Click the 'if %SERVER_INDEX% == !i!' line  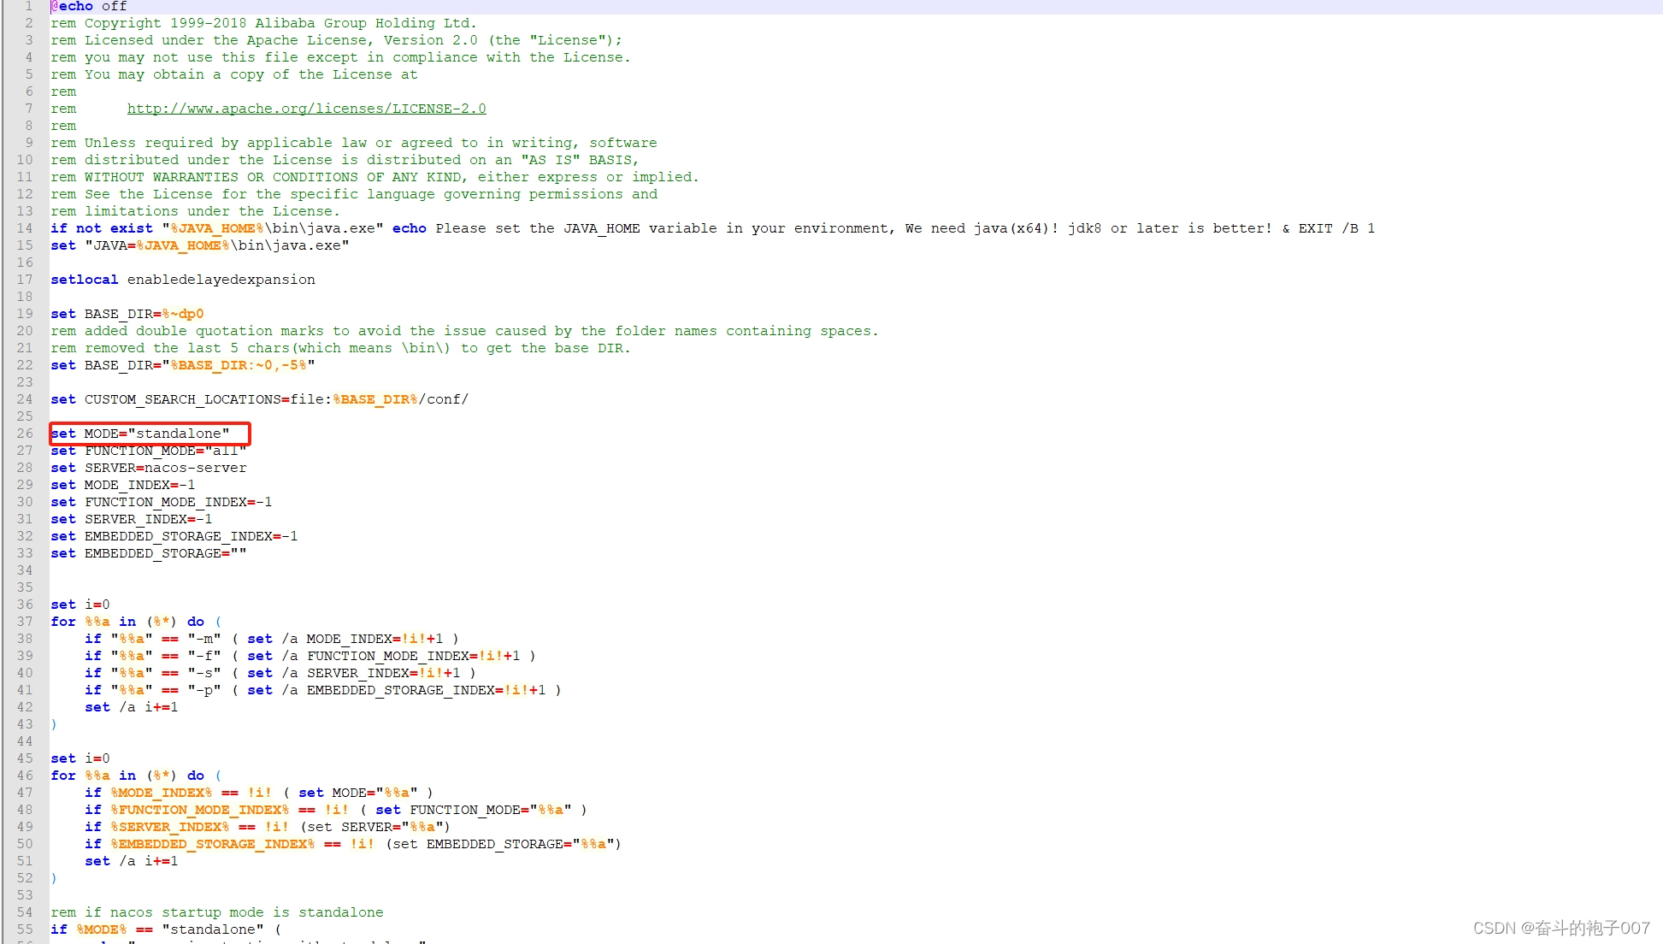click(268, 827)
